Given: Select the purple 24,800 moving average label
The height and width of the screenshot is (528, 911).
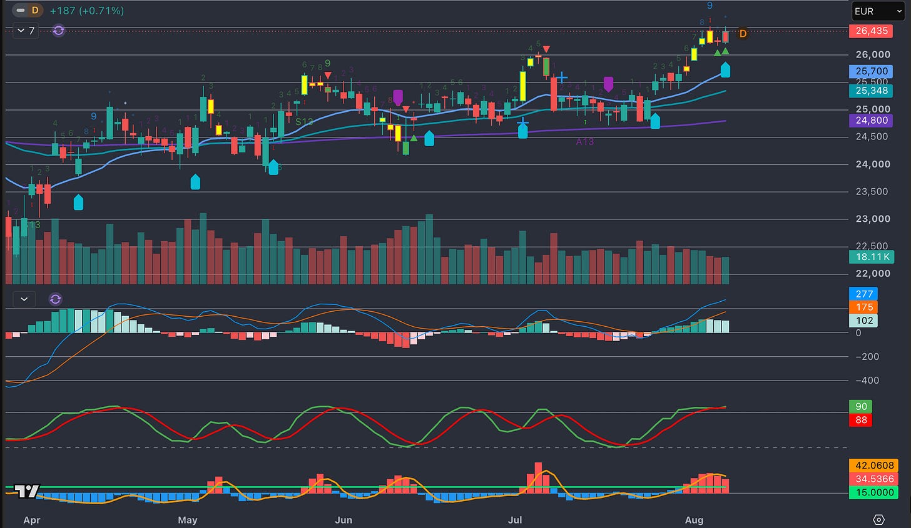Looking at the screenshot, I should [871, 121].
